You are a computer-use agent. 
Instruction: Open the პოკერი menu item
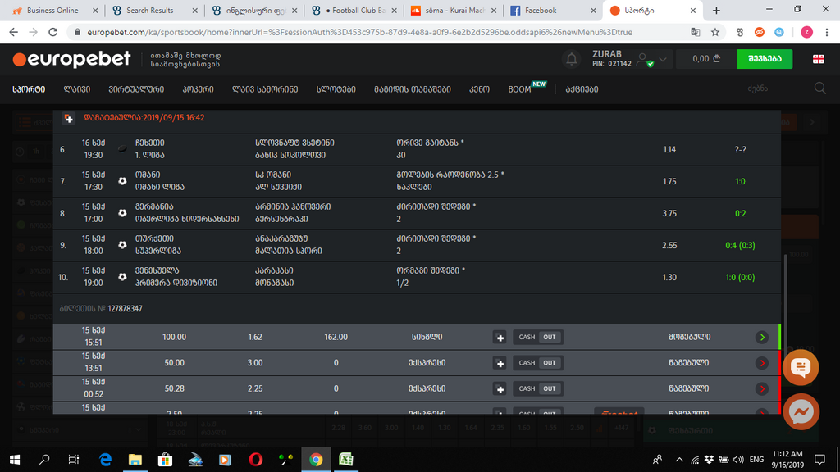point(199,89)
